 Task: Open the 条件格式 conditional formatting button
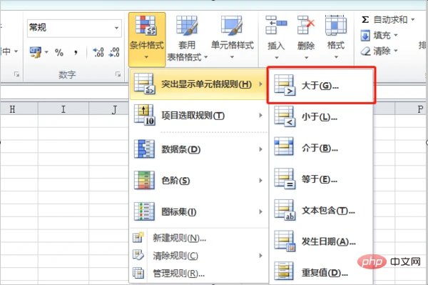pyautogui.click(x=147, y=39)
